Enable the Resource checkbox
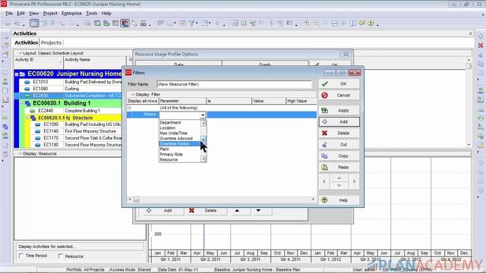486x273 pixels. 61,256
